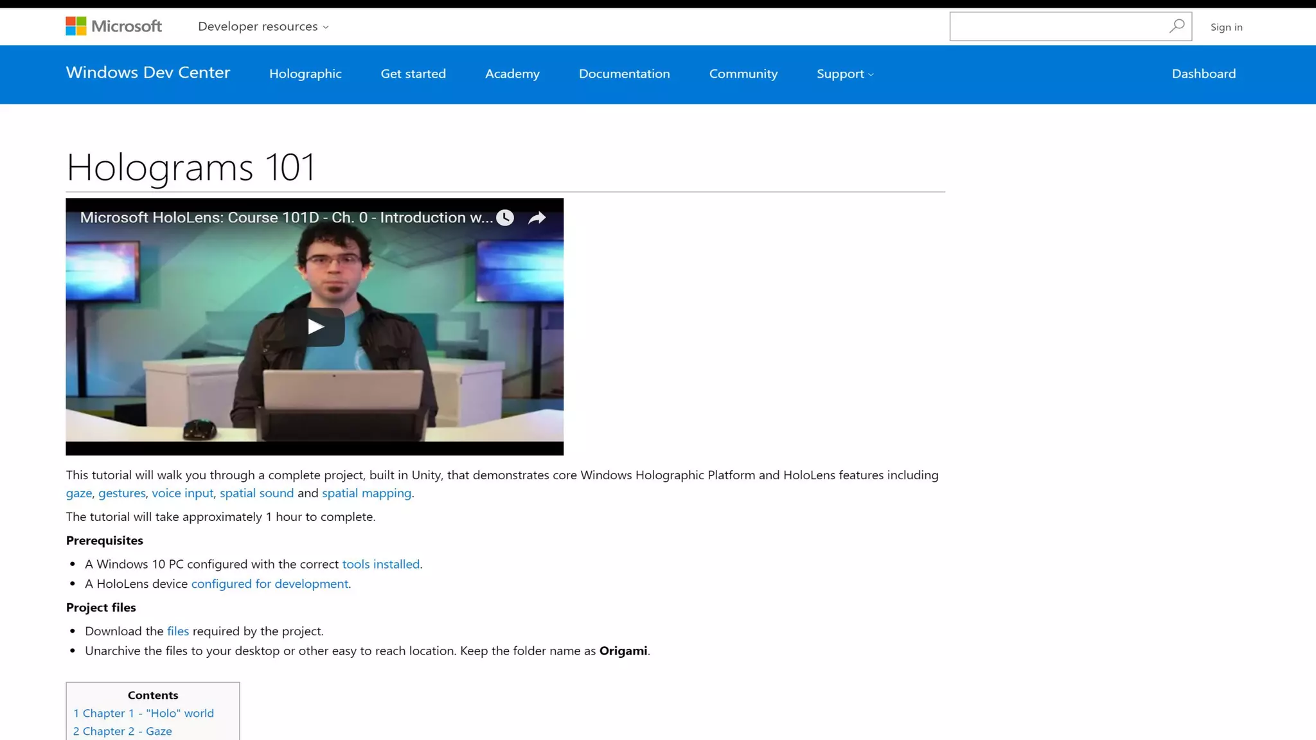This screenshot has height=740, width=1316.
Task: Open the Dashboard link
Action: pyautogui.click(x=1204, y=74)
